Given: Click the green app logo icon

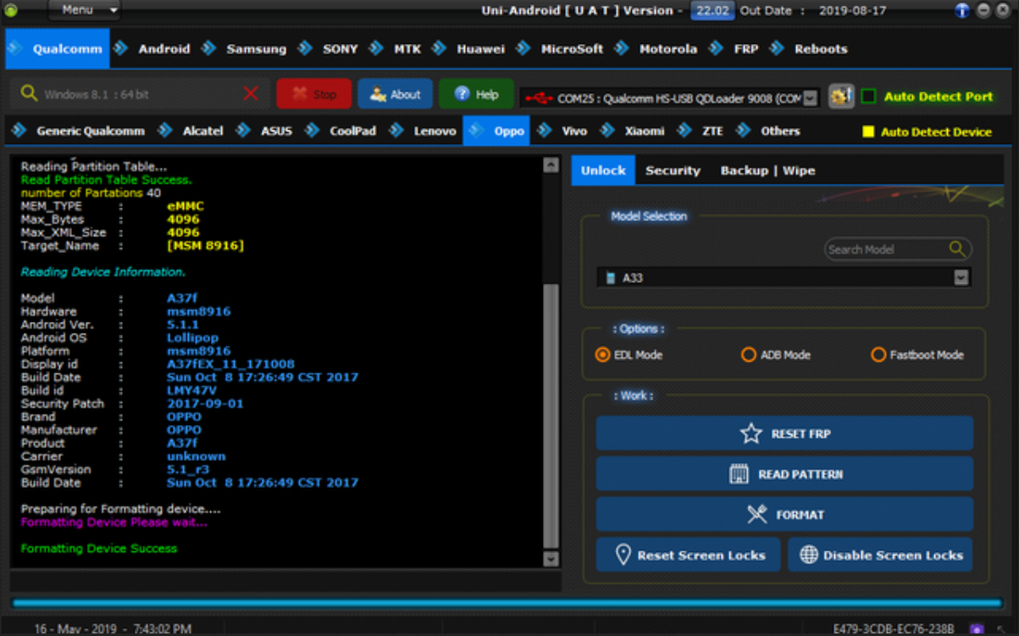Looking at the screenshot, I should (x=11, y=10).
